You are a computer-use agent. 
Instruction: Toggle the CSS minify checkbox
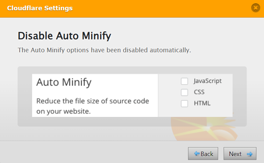click(184, 93)
